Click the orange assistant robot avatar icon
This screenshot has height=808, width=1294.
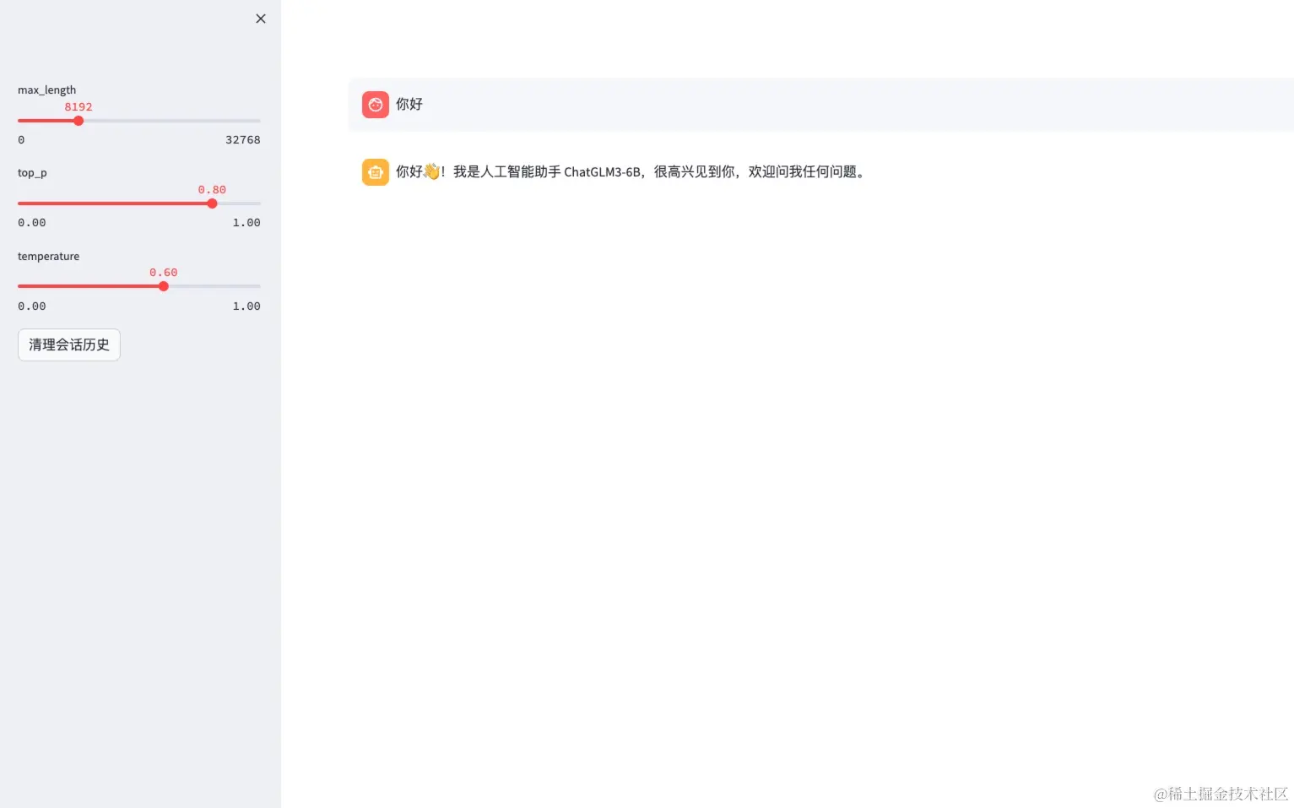376,172
